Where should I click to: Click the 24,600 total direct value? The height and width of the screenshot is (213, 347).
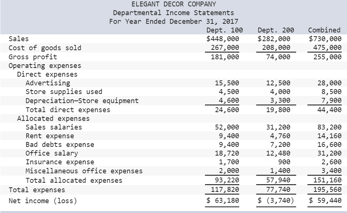click(x=227, y=110)
